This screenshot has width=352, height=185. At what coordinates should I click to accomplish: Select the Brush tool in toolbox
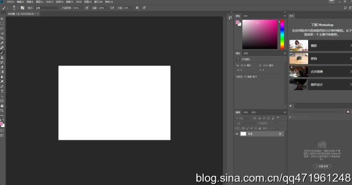coord(2,52)
